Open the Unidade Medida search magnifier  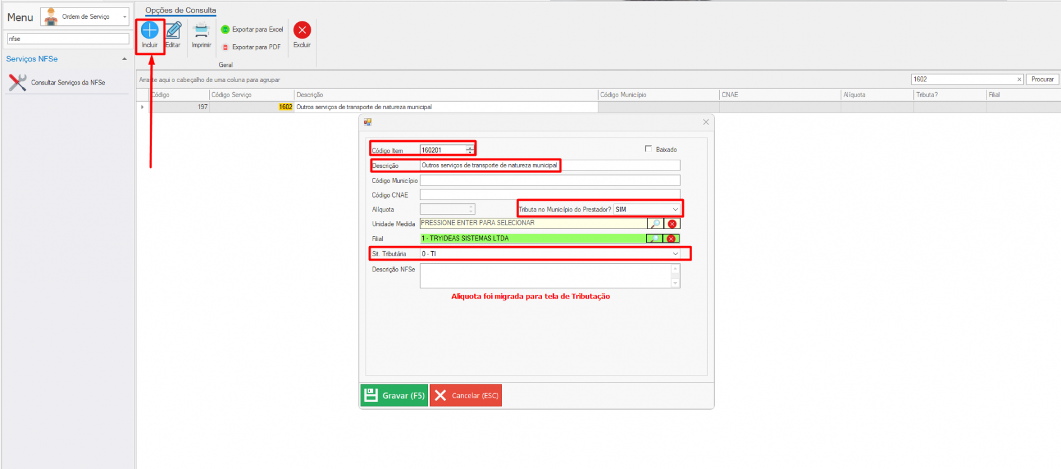656,224
